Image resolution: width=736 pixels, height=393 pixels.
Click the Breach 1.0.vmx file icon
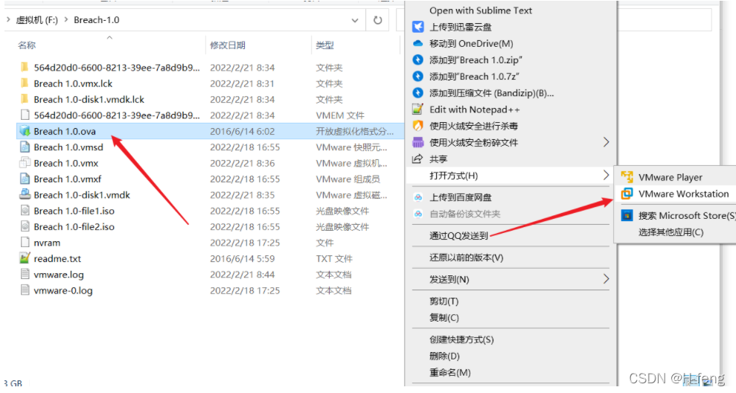25,163
